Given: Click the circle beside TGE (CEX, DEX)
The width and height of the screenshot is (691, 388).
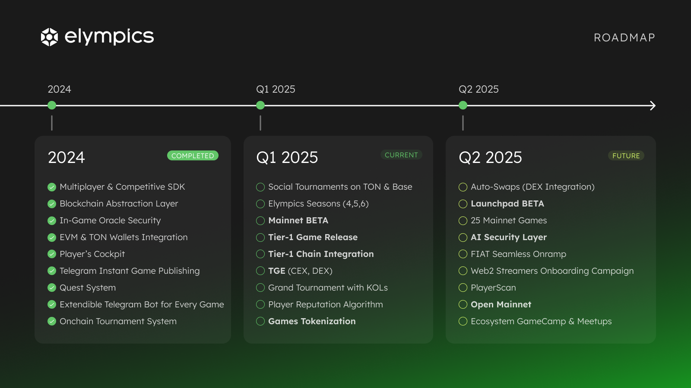Looking at the screenshot, I should click(260, 271).
